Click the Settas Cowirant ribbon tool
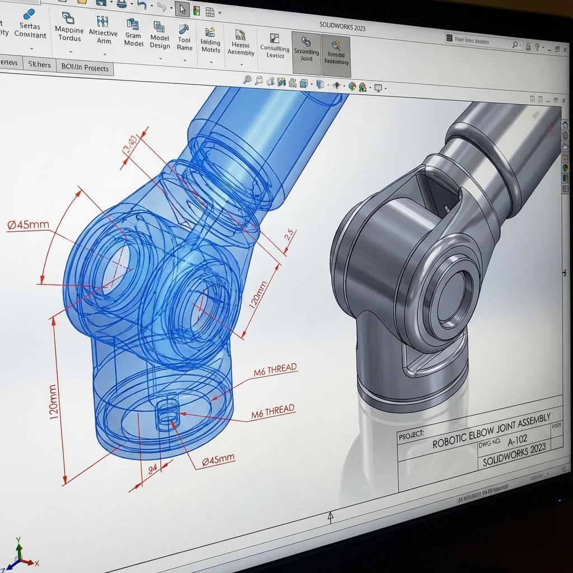This screenshot has height=573, width=573. point(30,24)
